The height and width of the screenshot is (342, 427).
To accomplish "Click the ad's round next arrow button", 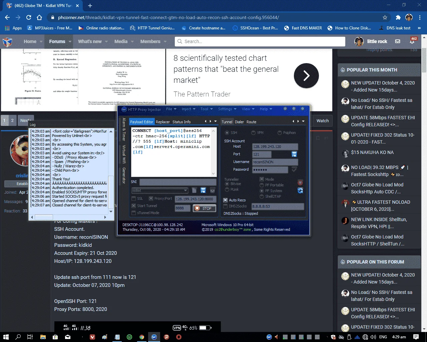I will pyautogui.click(x=306, y=76).
